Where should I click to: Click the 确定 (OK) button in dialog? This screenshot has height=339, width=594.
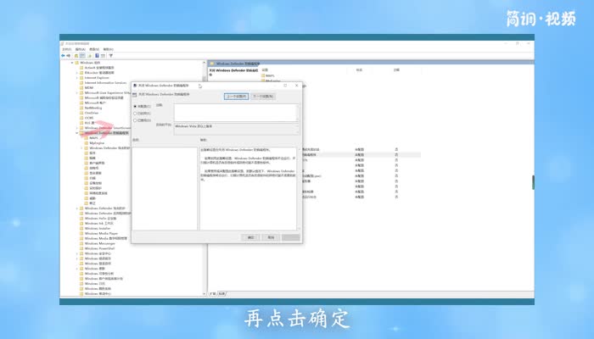pyautogui.click(x=251, y=237)
